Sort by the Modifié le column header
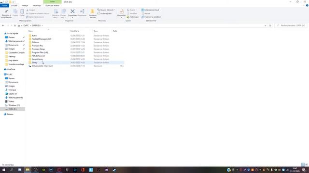309x173 pixels. (75, 31)
